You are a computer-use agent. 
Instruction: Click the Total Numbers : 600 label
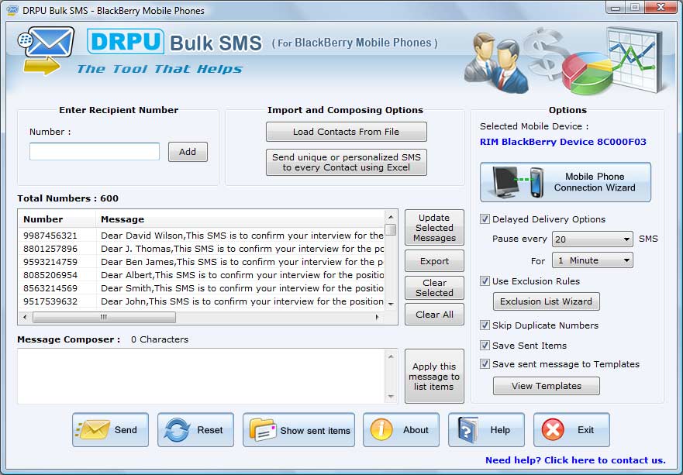[67, 198]
